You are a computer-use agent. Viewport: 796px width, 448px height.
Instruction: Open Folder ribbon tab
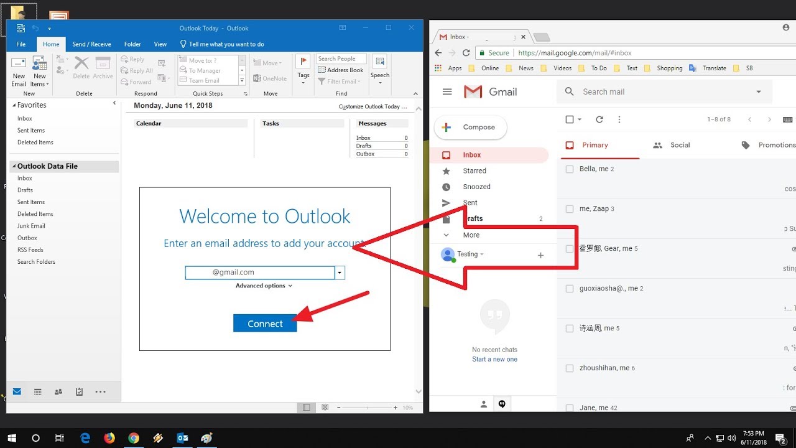132,44
